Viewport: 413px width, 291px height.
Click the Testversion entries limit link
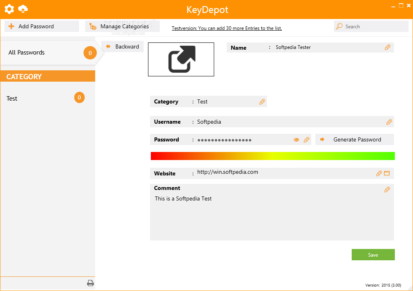(x=227, y=28)
